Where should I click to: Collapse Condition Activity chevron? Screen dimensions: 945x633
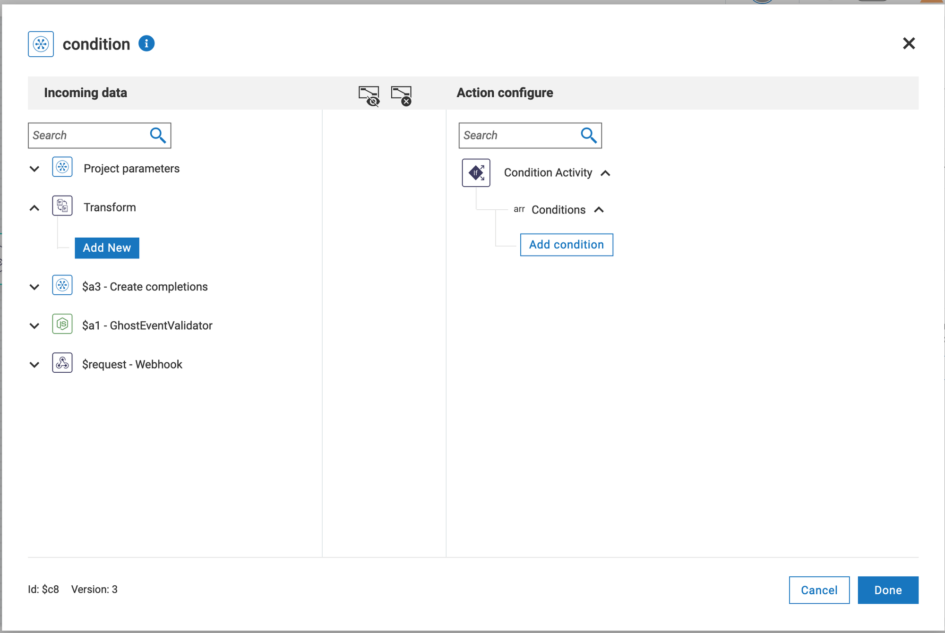605,173
